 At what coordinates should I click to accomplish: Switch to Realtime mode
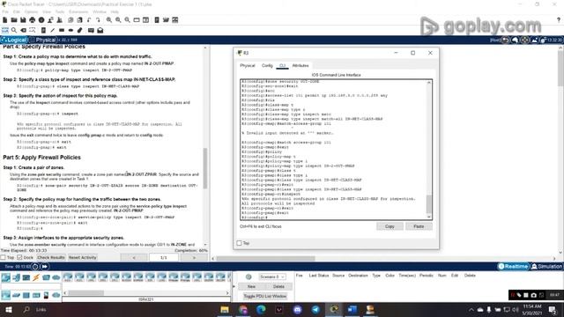[x=513, y=266]
